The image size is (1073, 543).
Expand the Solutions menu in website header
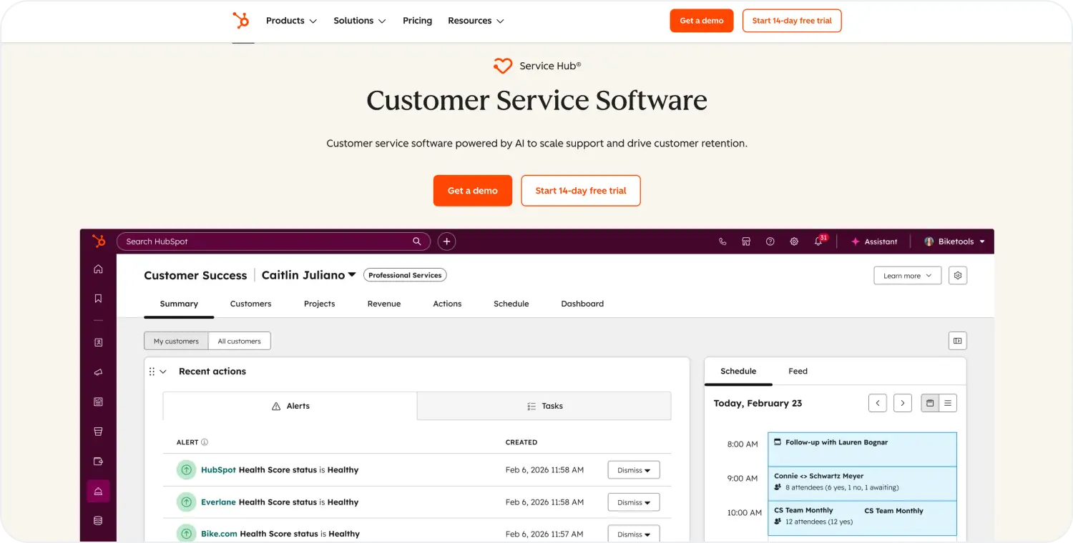pyautogui.click(x=360, y=21)
